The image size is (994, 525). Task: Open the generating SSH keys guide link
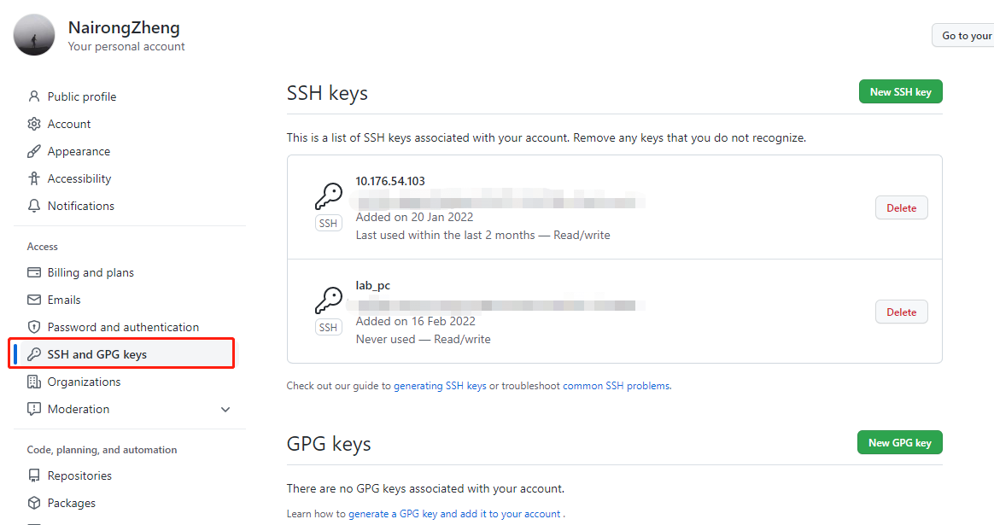[440, 386]
